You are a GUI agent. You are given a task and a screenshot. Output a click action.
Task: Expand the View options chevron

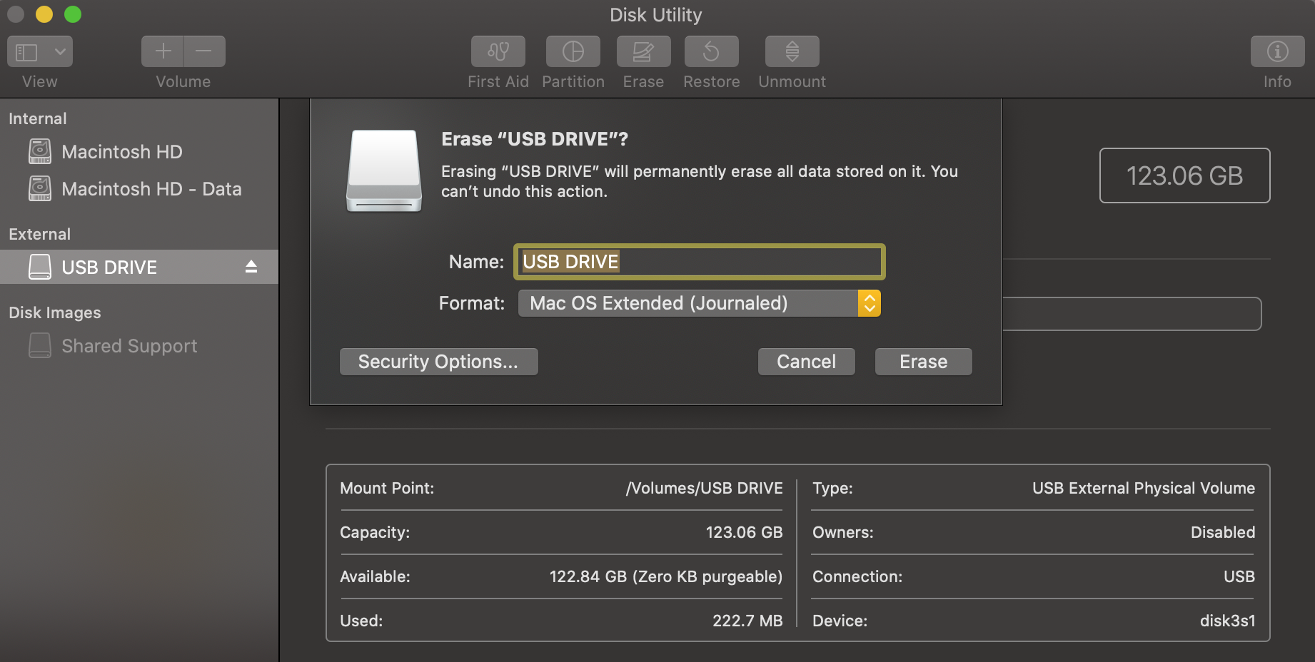[60, 51]
